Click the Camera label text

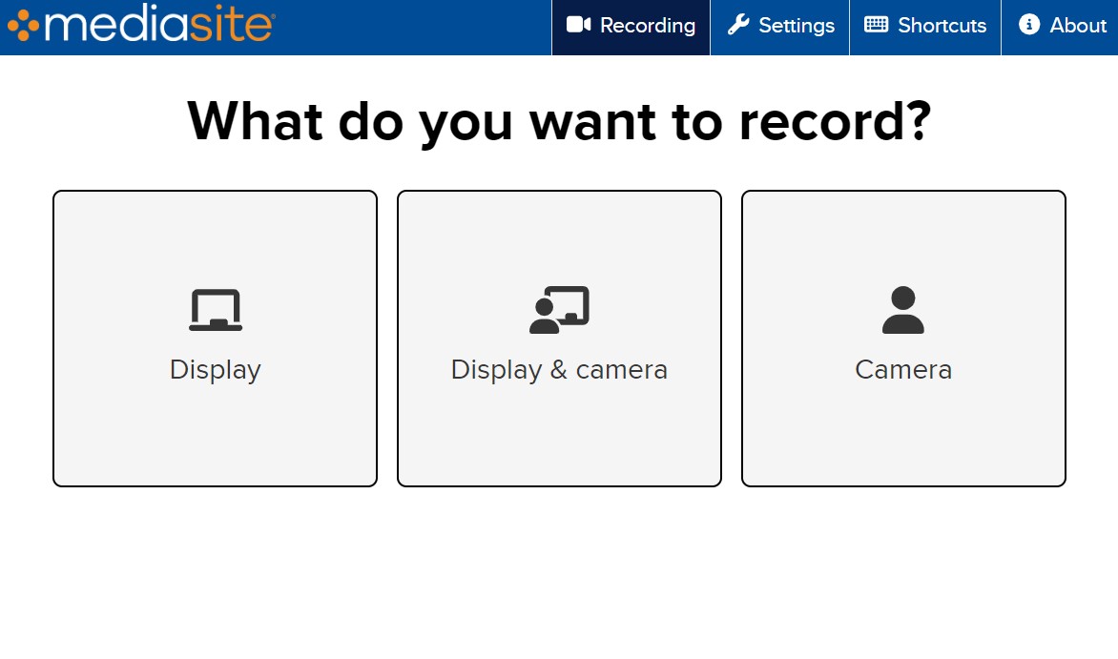click(x=902, y=370)
